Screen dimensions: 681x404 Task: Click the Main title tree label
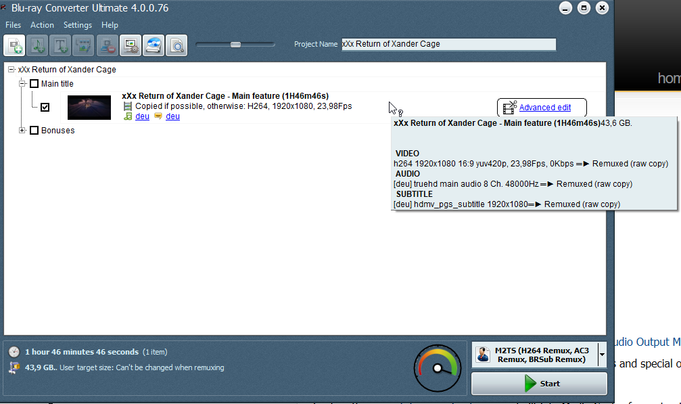coord(57,83)
